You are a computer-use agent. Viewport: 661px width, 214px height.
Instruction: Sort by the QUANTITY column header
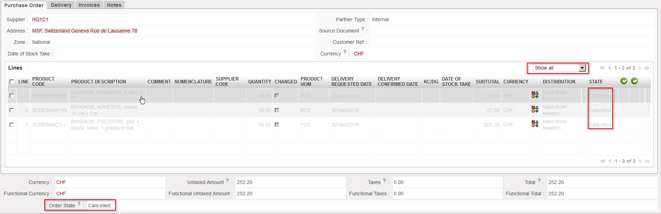click(260, 82)
